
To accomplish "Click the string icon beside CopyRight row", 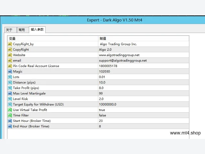I will (10, 50).
